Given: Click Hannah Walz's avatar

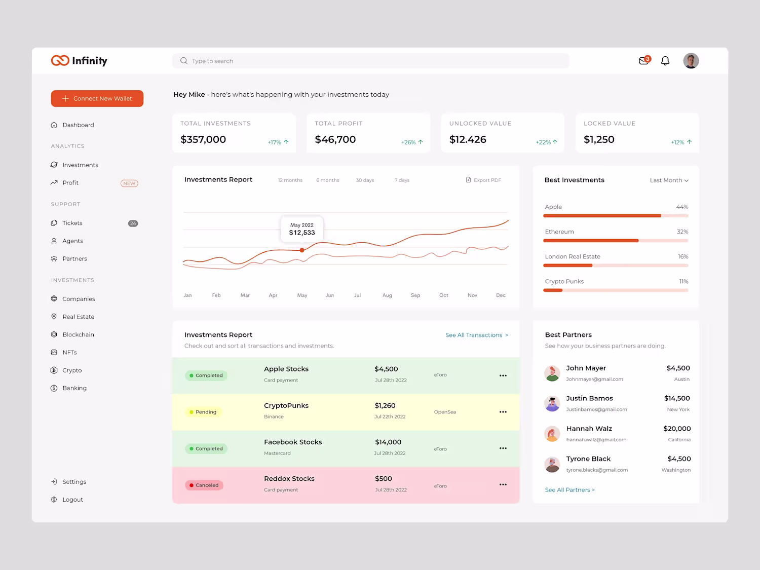Looking at the screenshot, I should pyautogui.click(x=552, y=434).
